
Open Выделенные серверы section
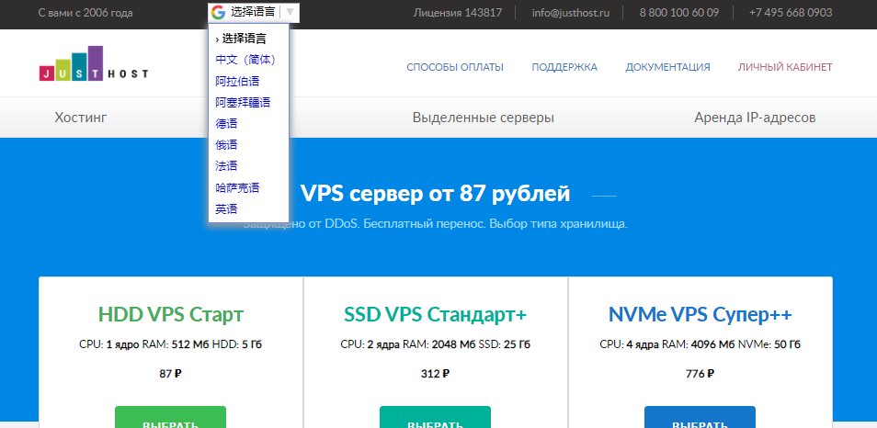point(483,118)
